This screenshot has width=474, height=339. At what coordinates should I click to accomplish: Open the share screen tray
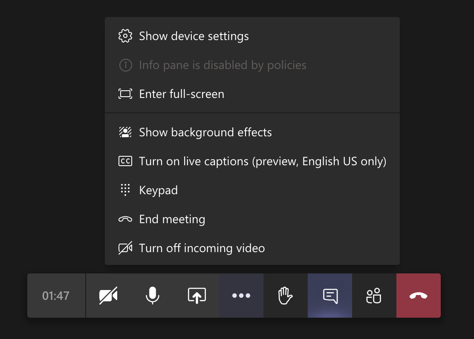pos(197,296)
